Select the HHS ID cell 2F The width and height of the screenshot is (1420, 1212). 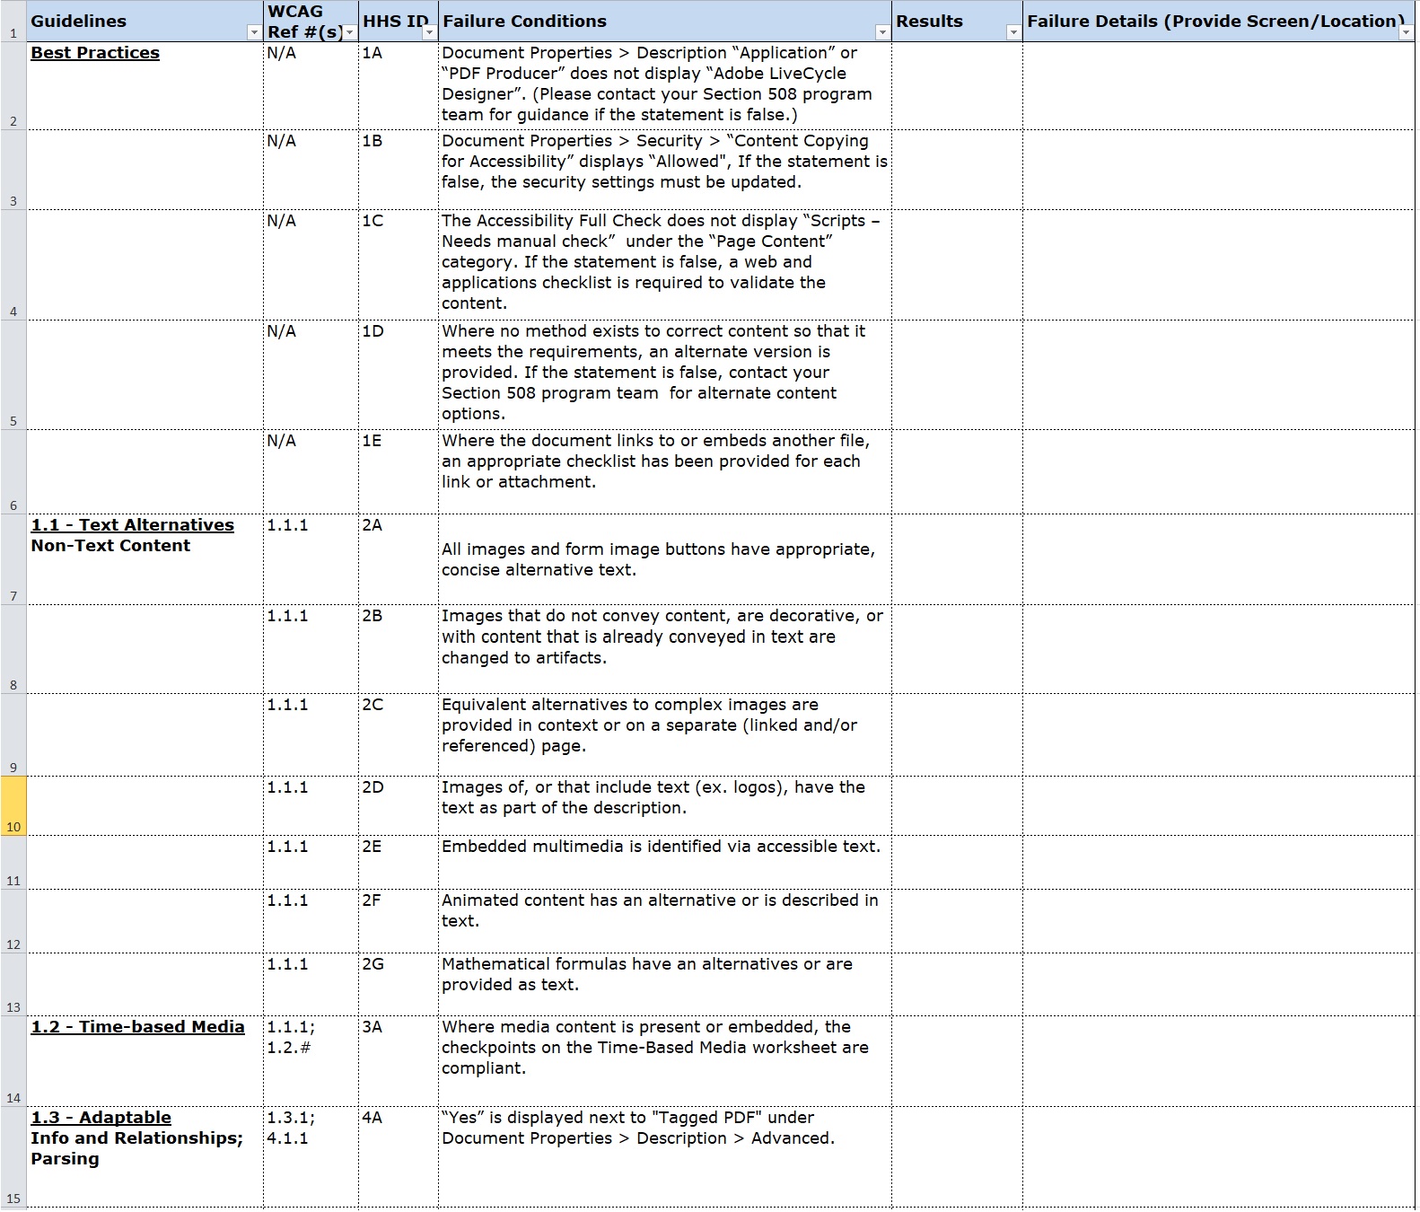[x=399, y=921]
